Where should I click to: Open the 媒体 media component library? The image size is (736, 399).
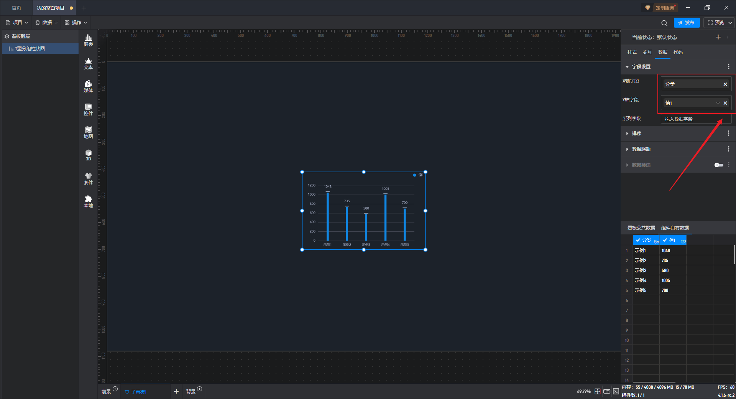pos(88,86)
